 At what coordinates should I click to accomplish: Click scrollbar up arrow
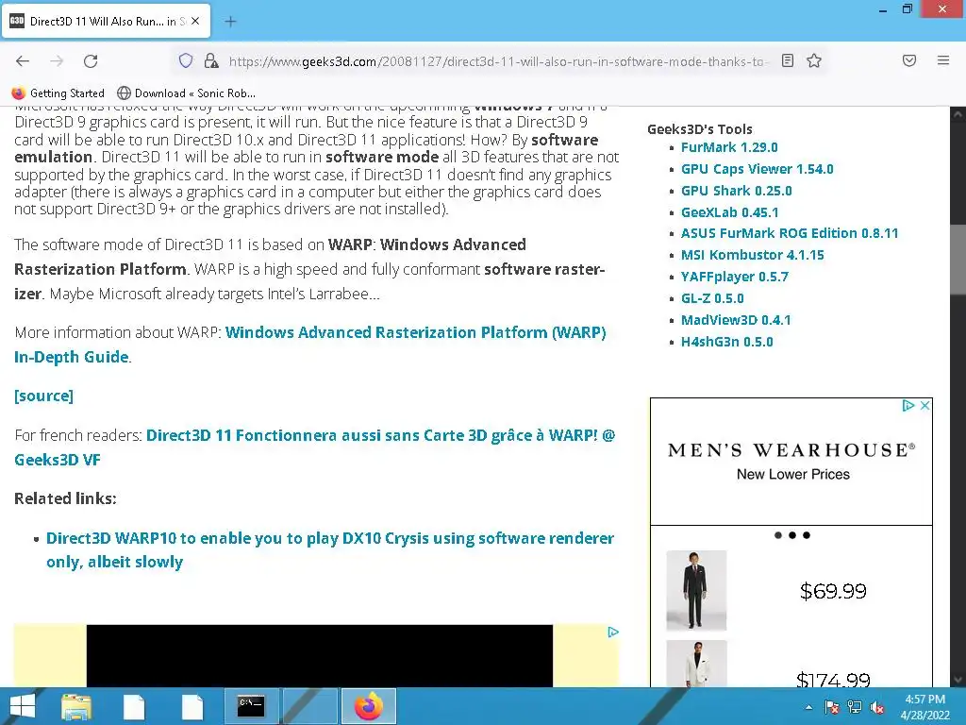click(x=958, y=114)
